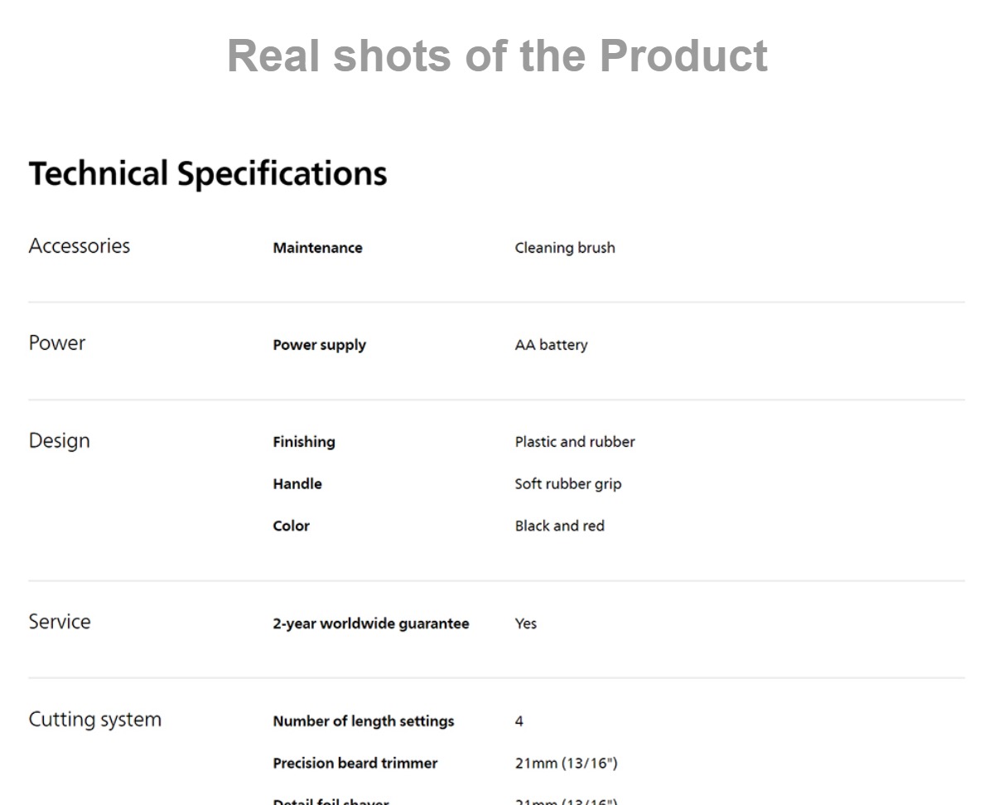This screenshot has height=805, width=994.
Task: Click the Soft rubber grip value
Action: [568, 484]
